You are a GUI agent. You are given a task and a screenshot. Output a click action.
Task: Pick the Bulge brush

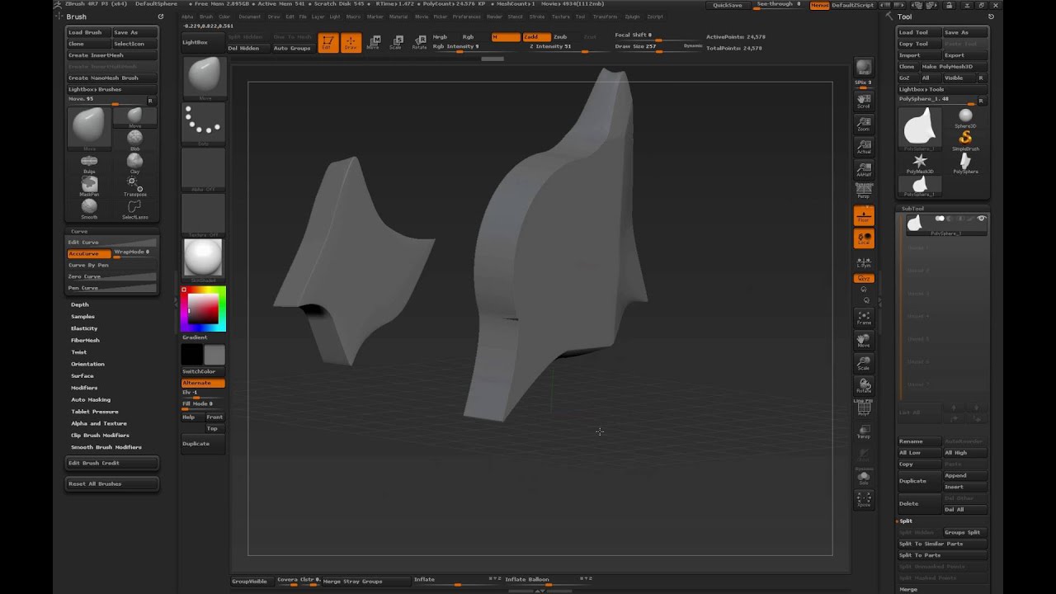[x=89, y=163]
